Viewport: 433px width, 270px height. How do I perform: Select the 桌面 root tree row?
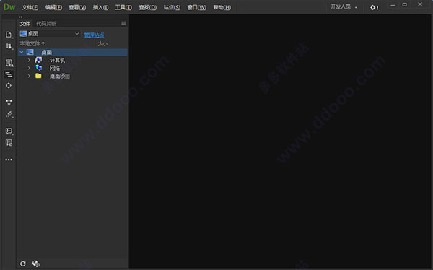click(x=73, y=52)
